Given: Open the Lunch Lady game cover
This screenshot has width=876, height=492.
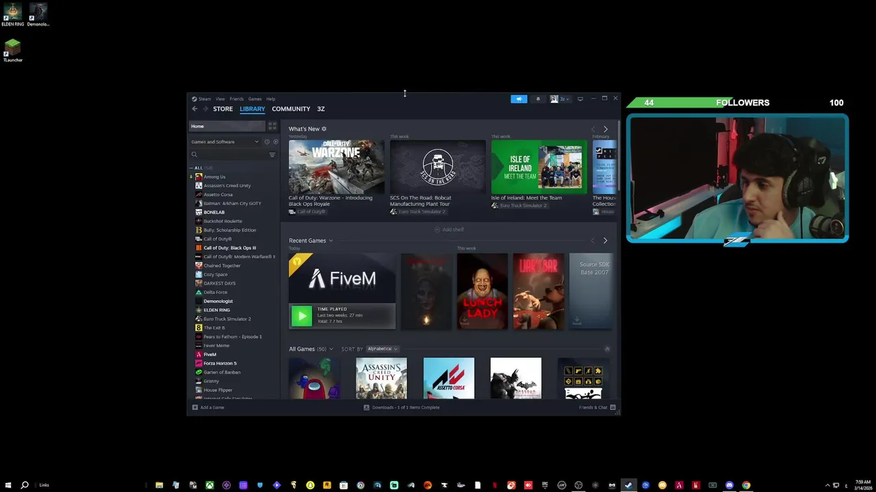Looking at the screenshot, I should 482,292.
